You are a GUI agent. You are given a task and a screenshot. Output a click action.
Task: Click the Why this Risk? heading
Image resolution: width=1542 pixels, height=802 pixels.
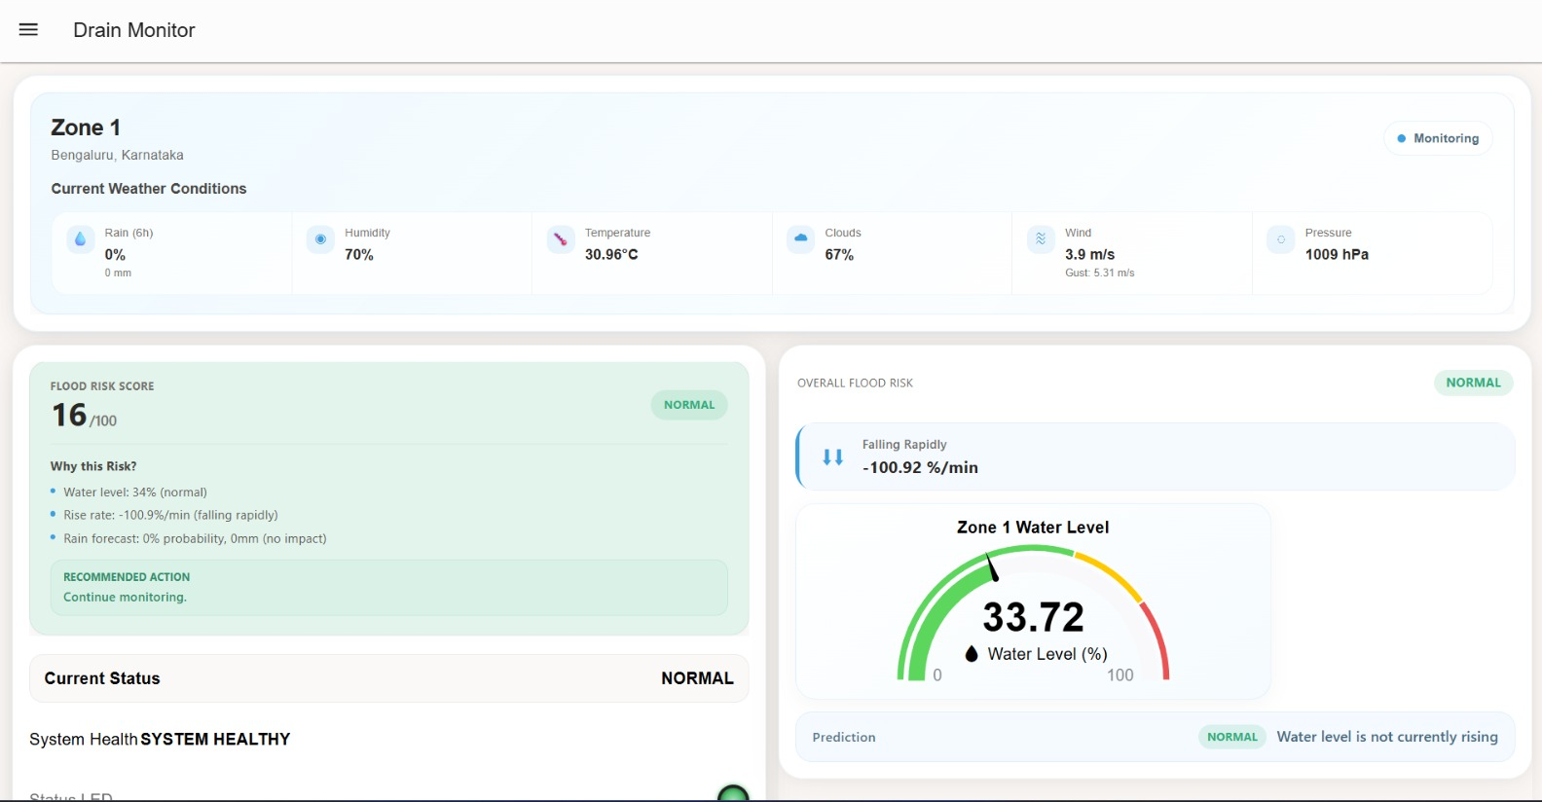[93, 466]
